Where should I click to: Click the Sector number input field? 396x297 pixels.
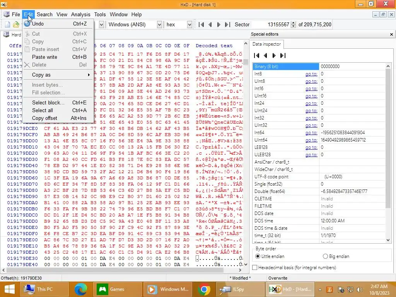point(271,24)
